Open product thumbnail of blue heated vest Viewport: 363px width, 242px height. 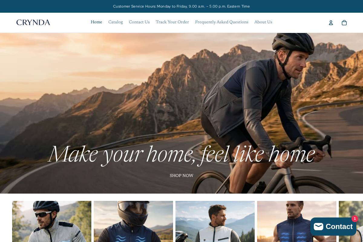pos(297,221)
